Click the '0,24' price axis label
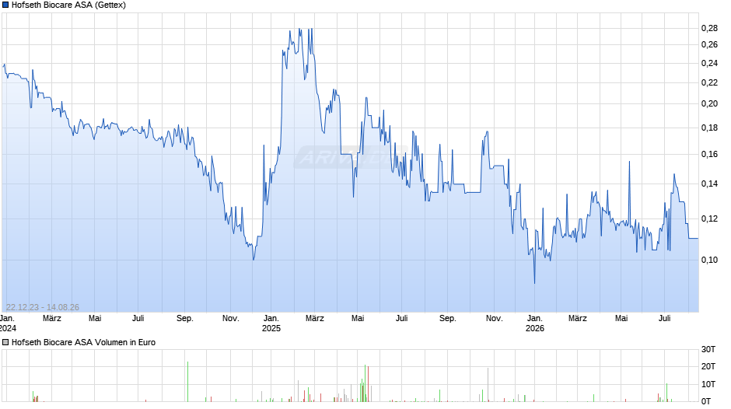731x409 pixels. [709, 64]
